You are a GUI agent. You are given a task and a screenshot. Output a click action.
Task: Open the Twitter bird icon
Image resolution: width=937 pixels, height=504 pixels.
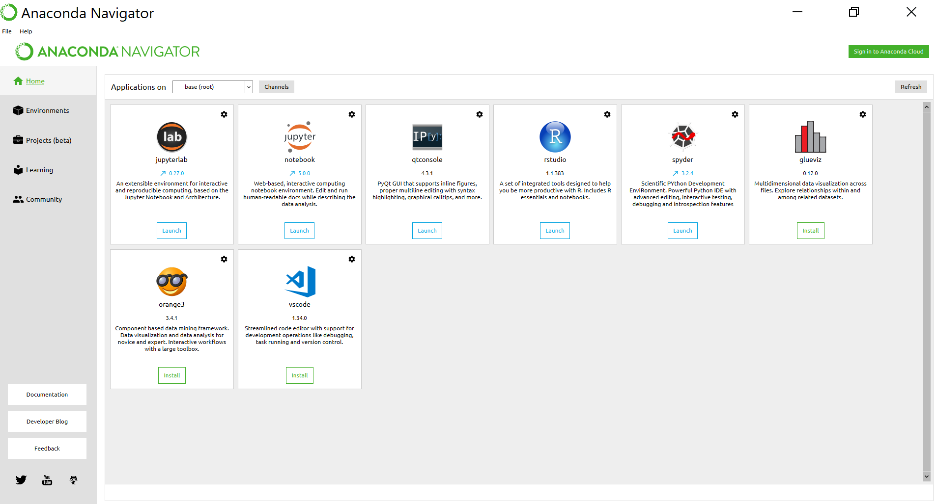coord(21,480)
